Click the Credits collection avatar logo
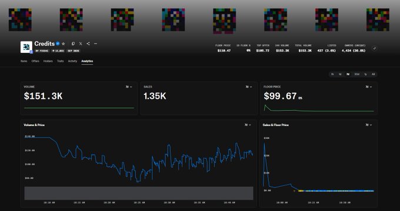 (26, 47)
